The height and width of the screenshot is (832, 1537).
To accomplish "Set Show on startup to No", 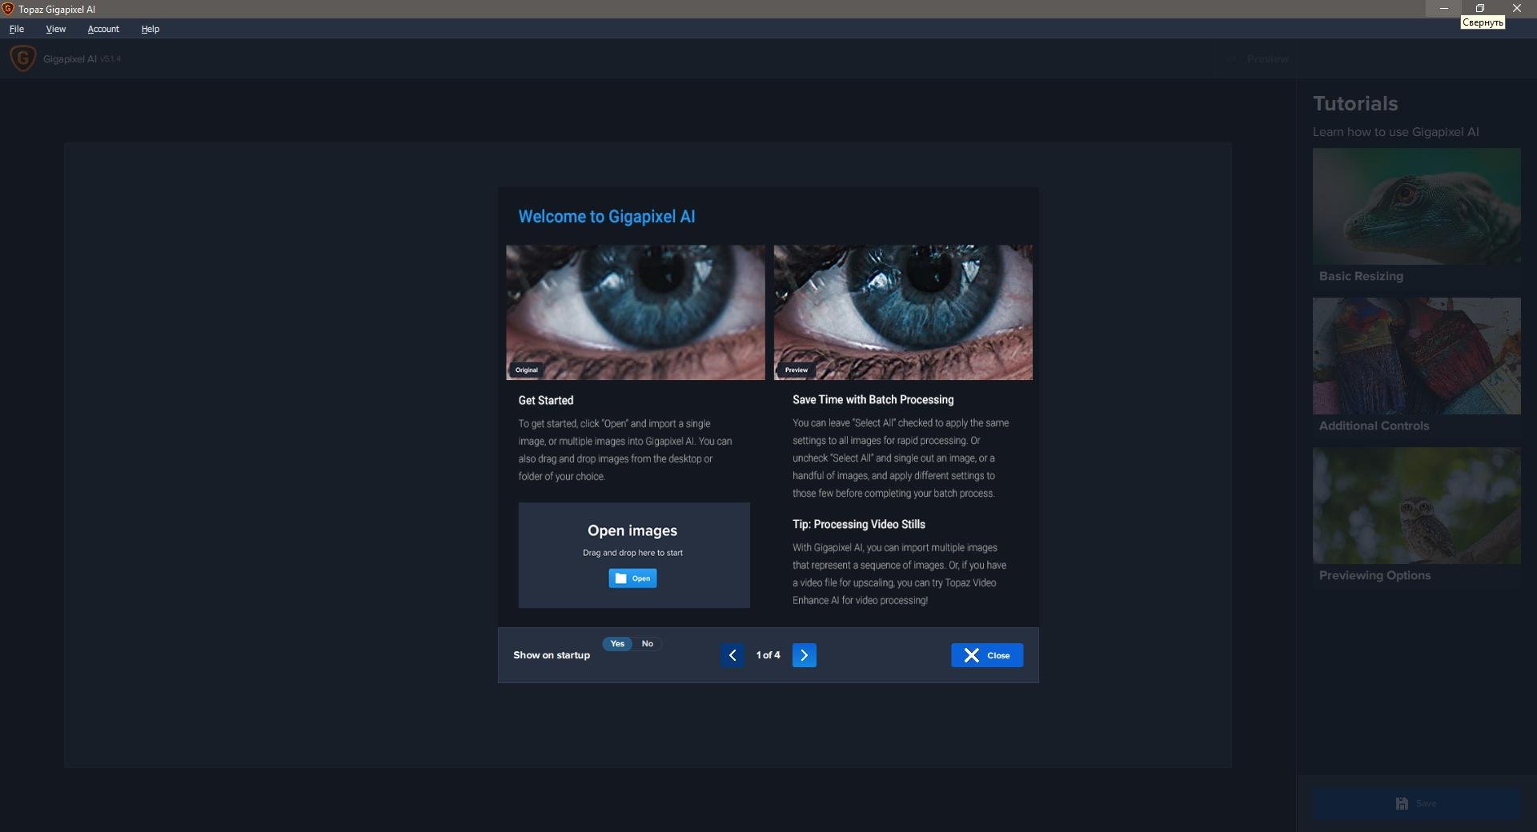I will coord(647,643).
